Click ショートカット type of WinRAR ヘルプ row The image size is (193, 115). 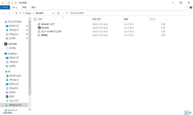coord(129,24)
